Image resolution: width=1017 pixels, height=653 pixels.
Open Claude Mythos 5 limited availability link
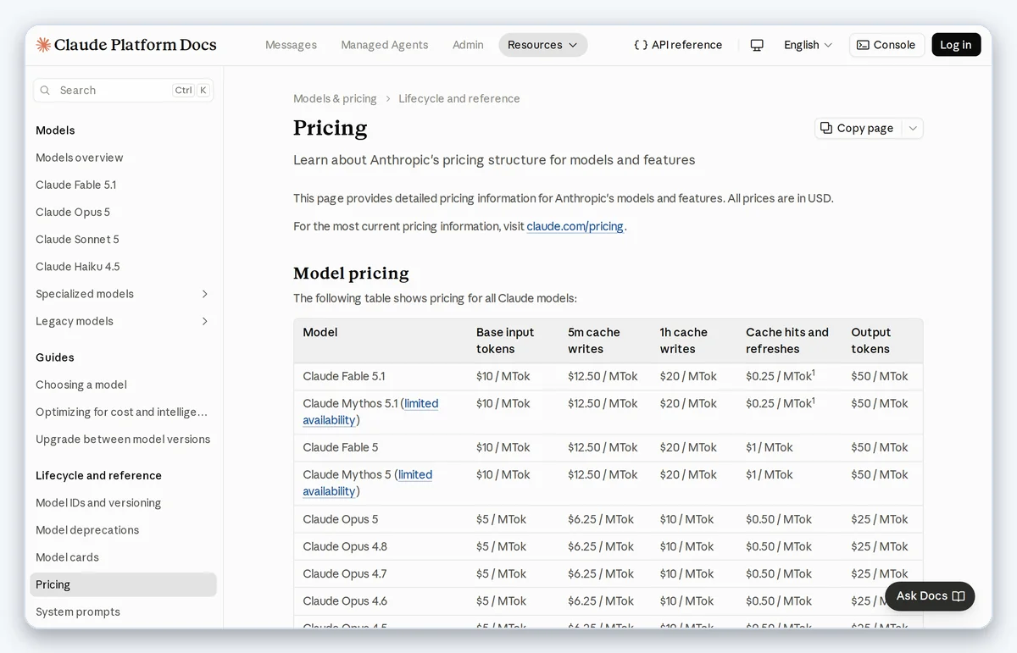click(367, 483)
